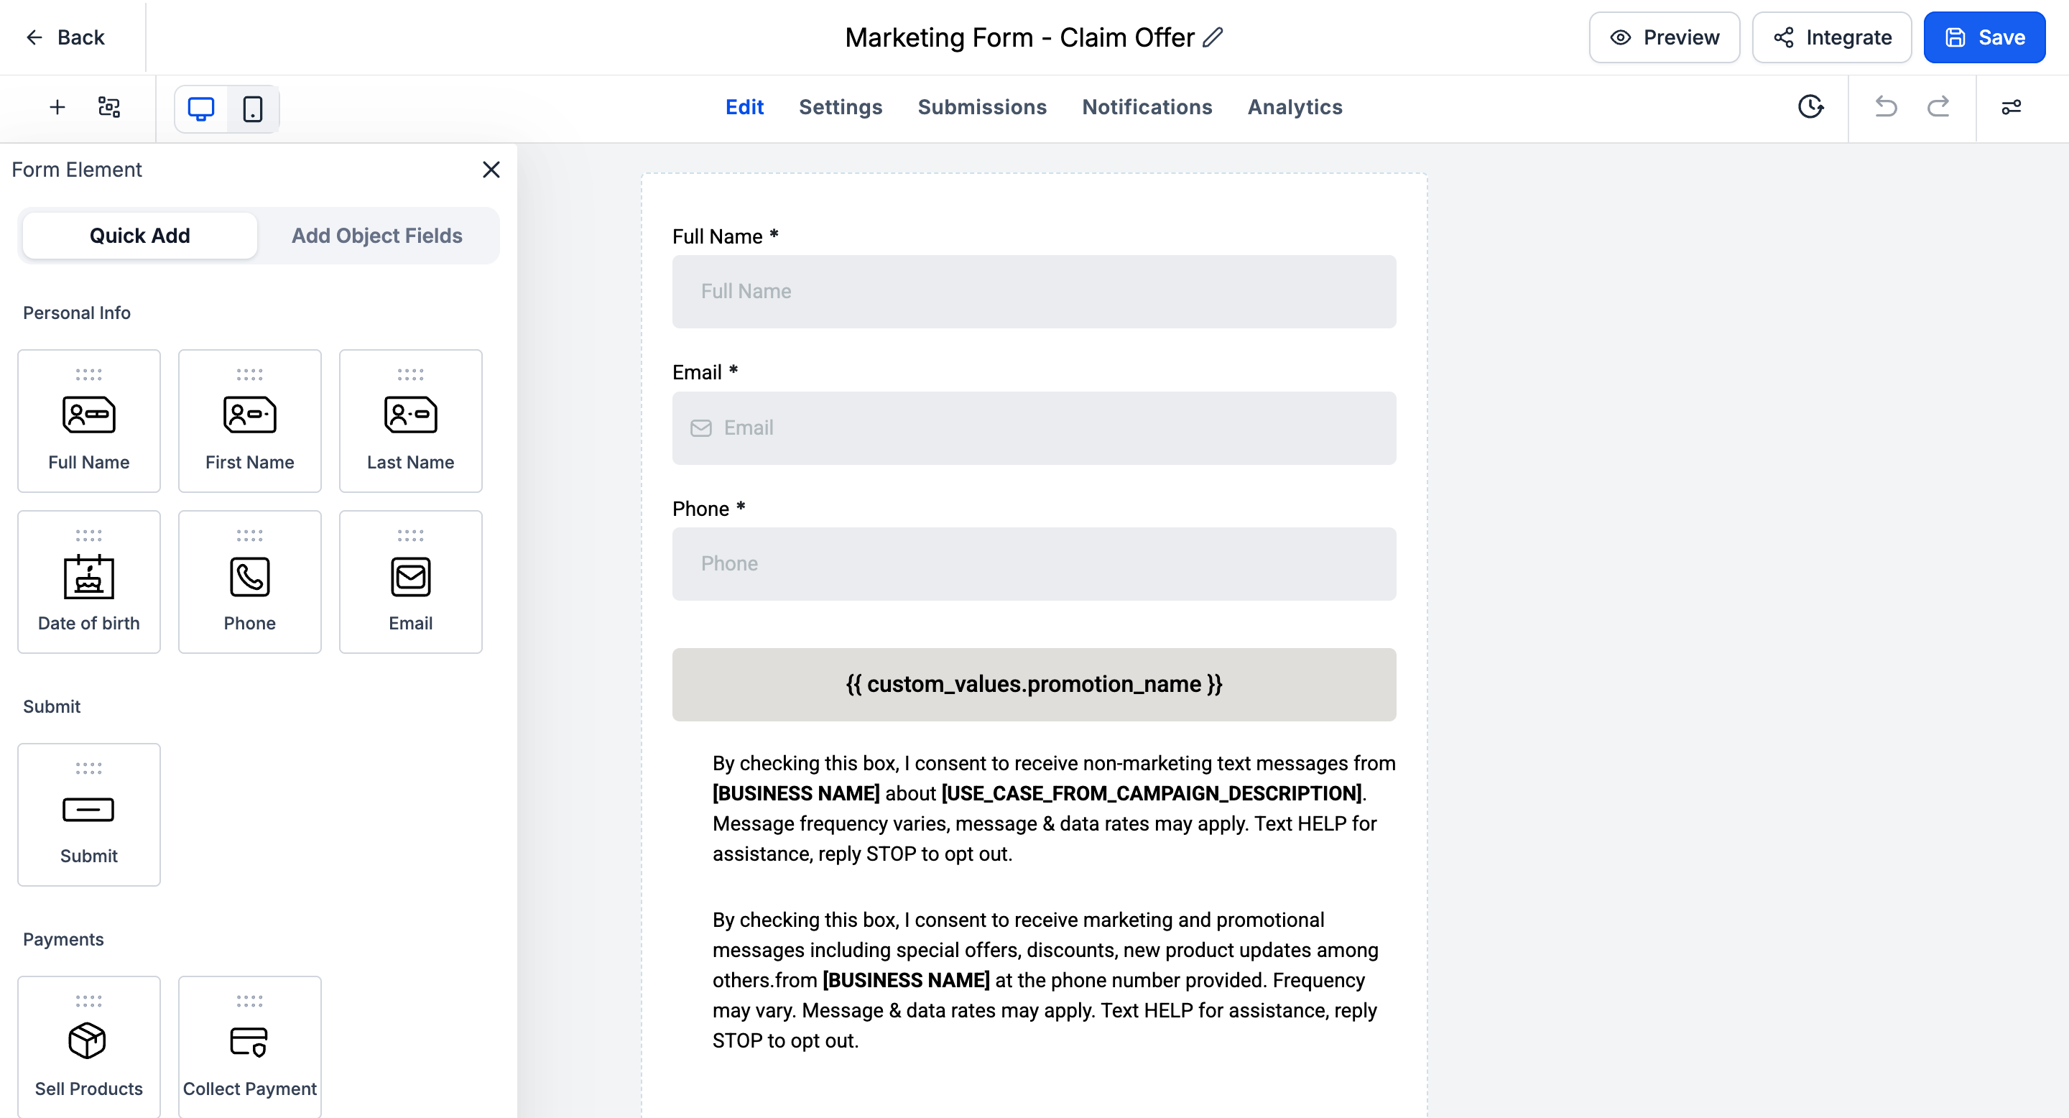
Task: Close the Form Element panel
Action: click(491, 170)
